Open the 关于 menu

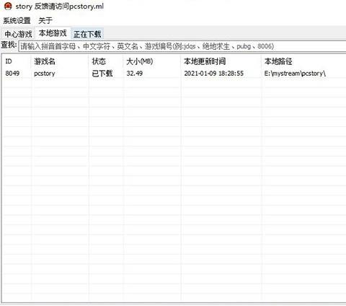click(45, 21)
